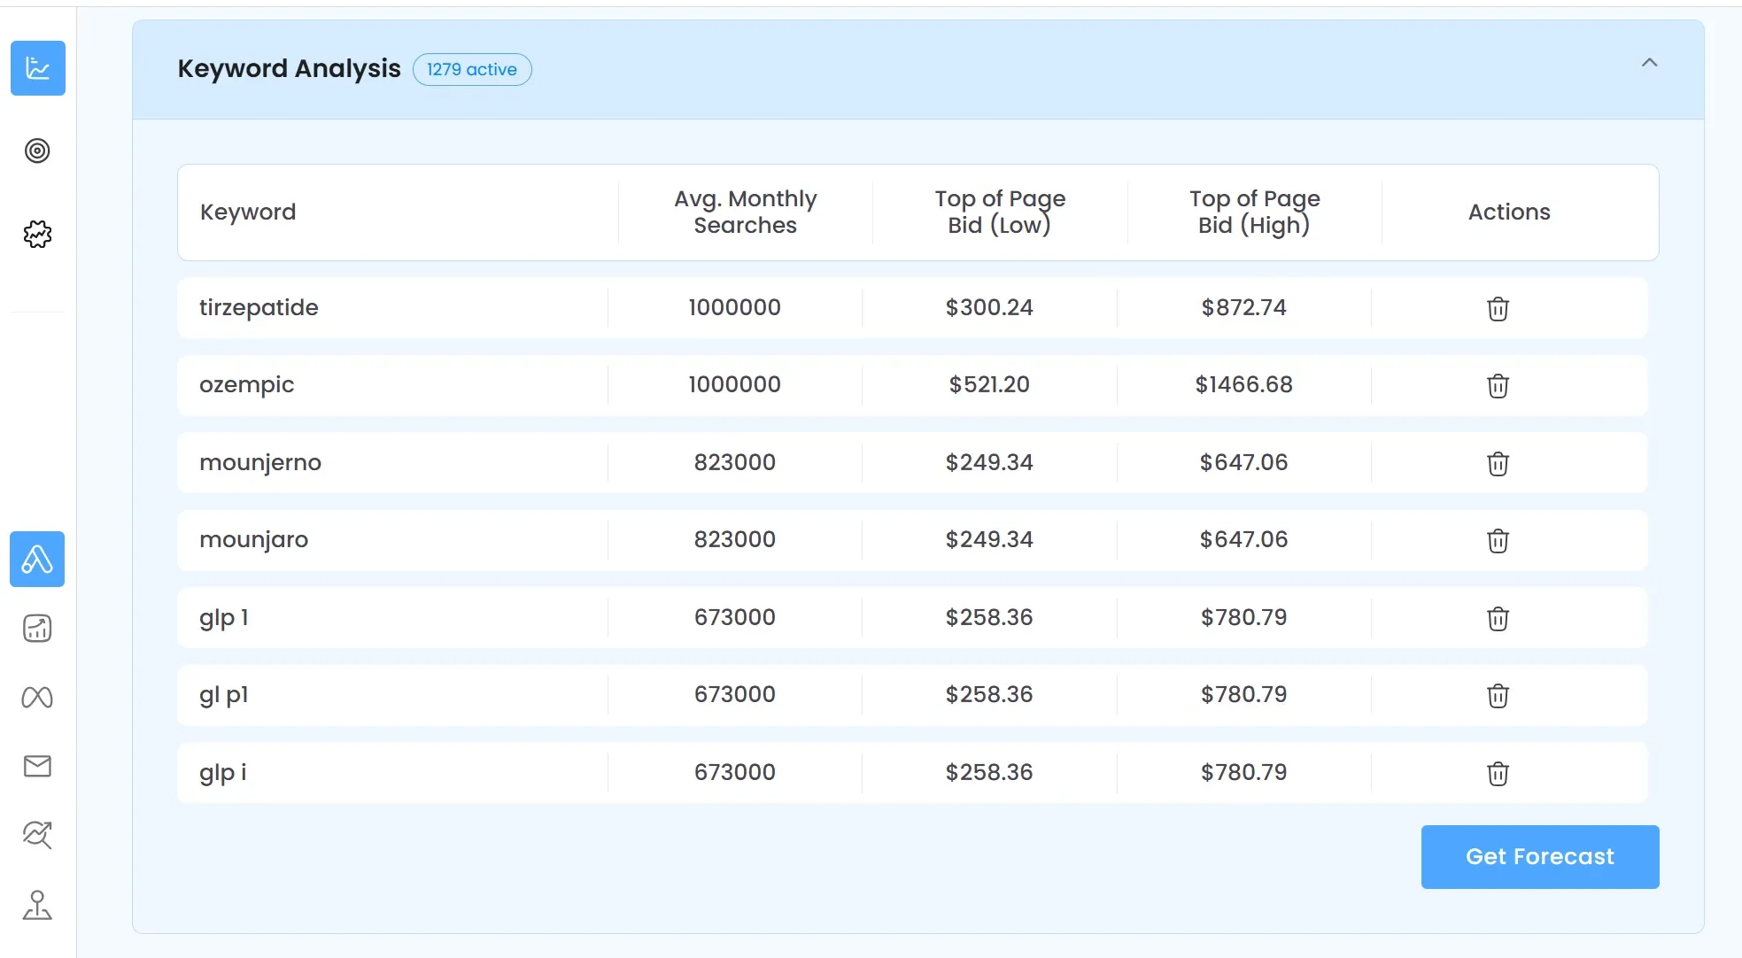The width and height of the screenshot is (1742, 958).
Task: Click the 1279 active badge
Action: pyautogui.click(x=471, y=69)
